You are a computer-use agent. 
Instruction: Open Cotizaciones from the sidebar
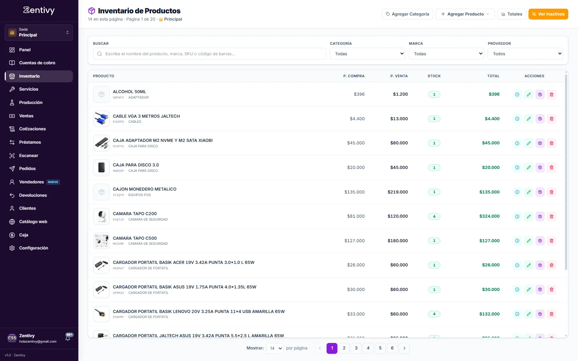(39, 129)
